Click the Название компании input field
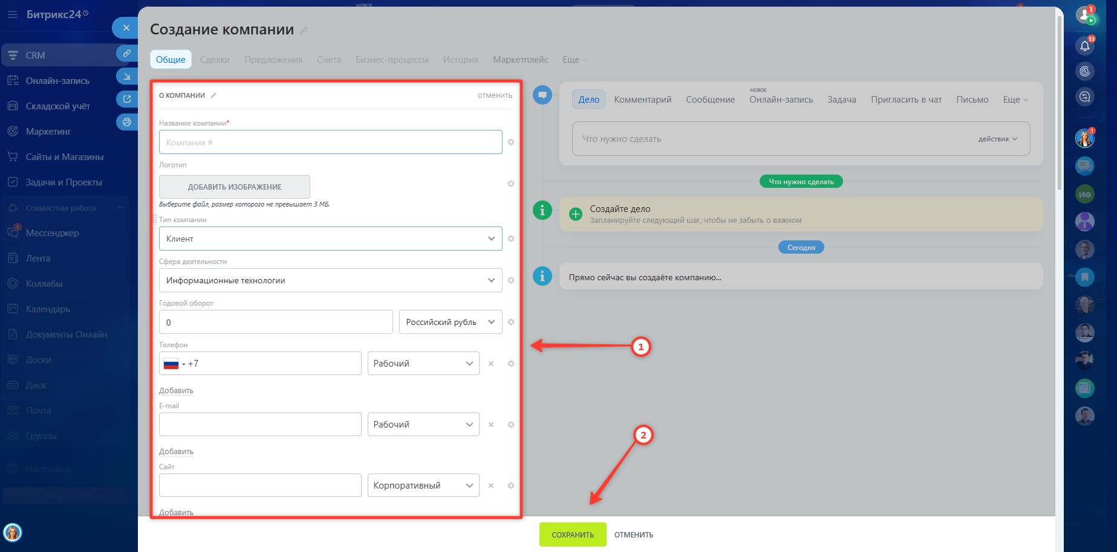1117x552 pixels. 330,143
